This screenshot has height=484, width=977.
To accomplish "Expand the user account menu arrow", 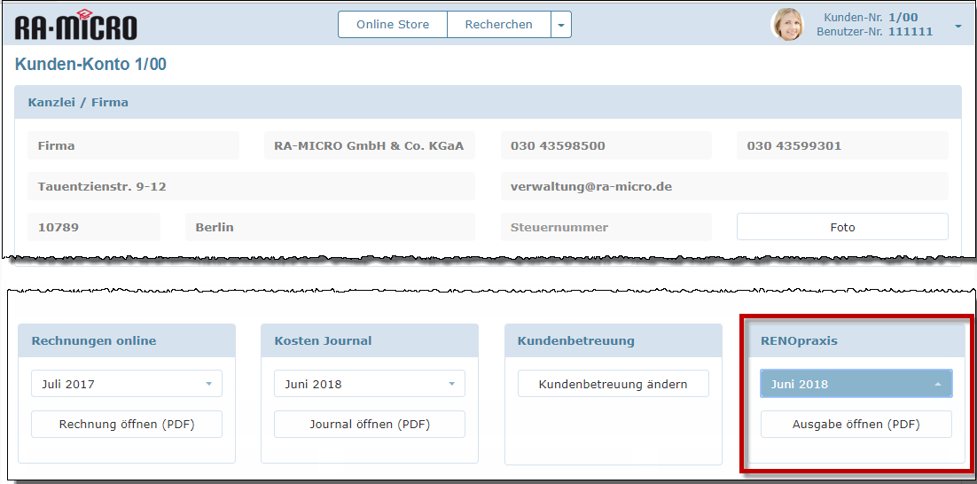I will click(x=957, y=27).
